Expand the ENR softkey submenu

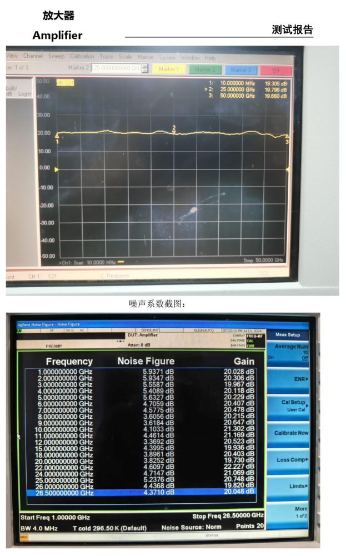coord(288,379)
